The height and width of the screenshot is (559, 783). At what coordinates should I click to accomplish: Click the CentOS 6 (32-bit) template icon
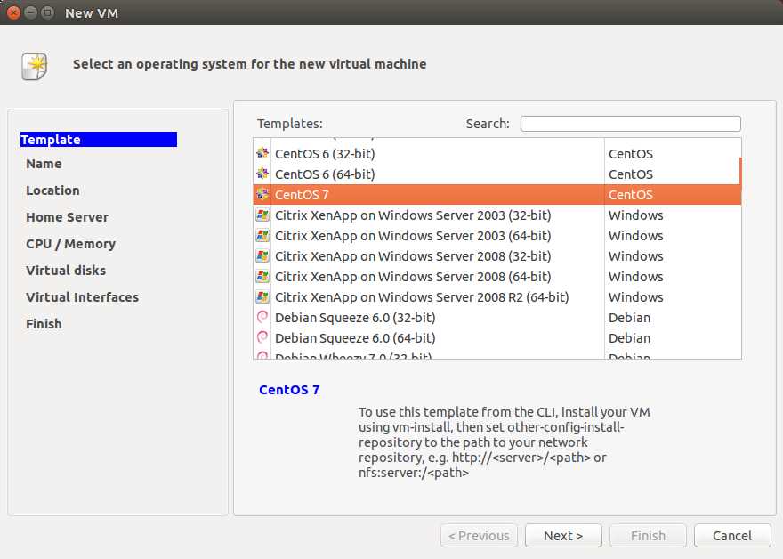tap(262, 153)
